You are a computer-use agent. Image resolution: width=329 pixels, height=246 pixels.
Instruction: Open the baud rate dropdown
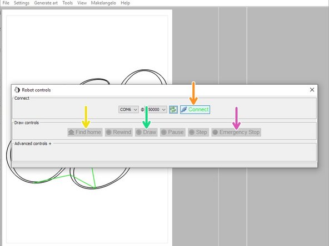pos(156,109)
